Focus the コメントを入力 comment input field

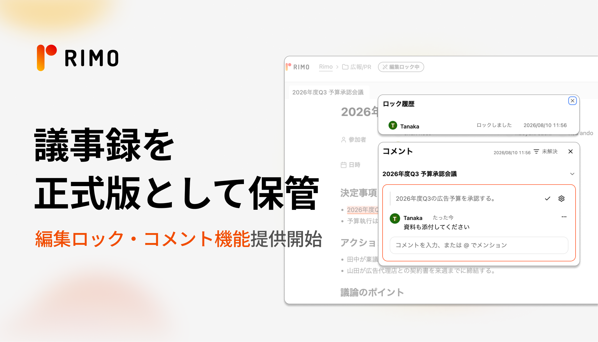(479, 245)
